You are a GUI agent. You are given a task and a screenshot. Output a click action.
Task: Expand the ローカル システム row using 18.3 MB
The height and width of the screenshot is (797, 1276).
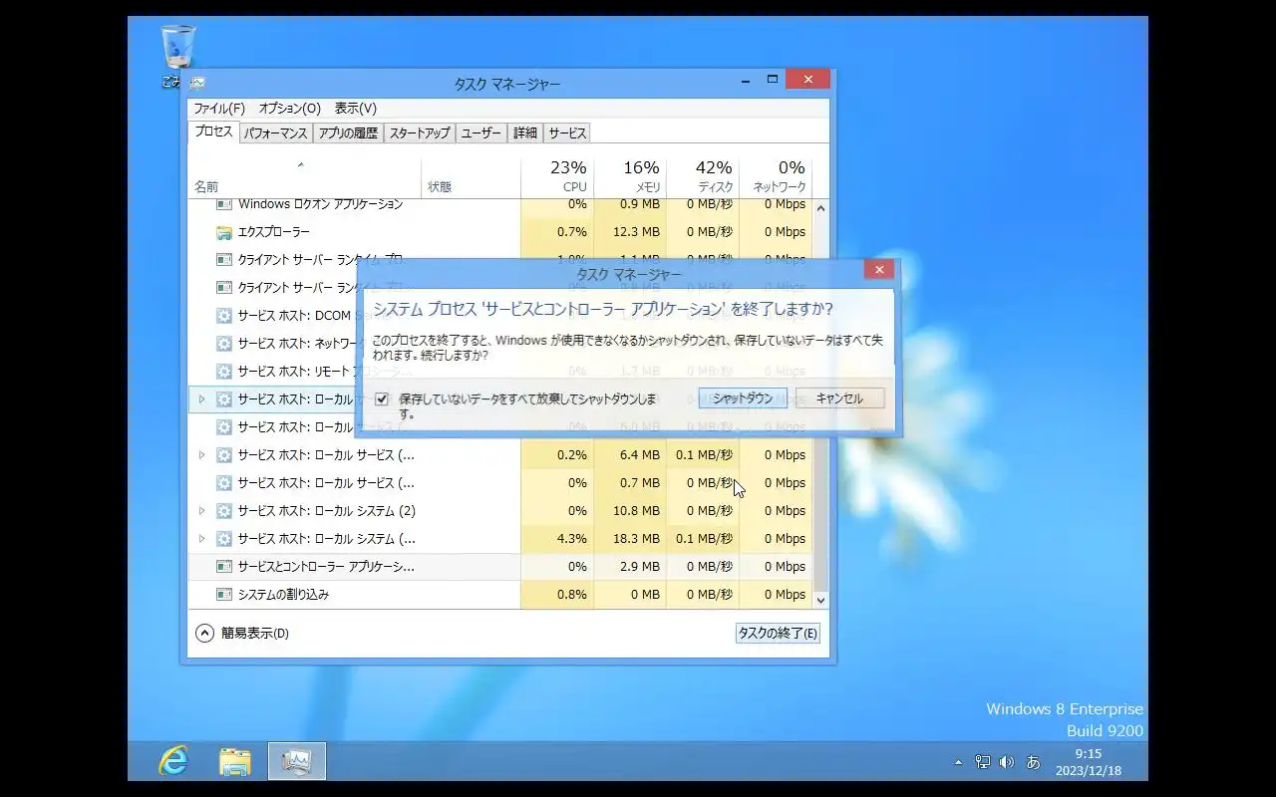(x=201, y=539)
